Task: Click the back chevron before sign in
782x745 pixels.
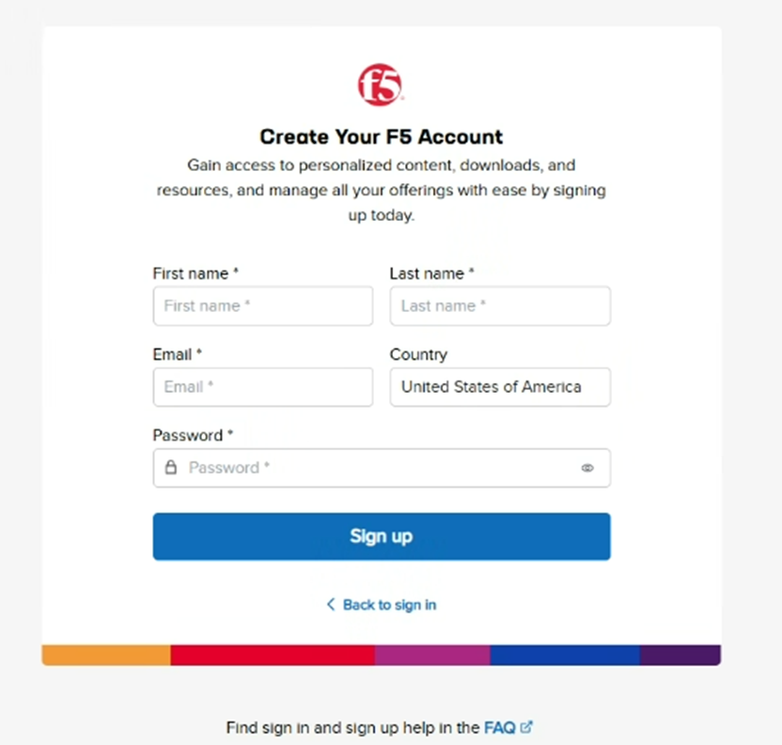Action: click(x=331, y=604)
